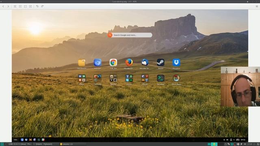Open the Media app folder
Screen dimensions: 260x146
[113, 78]
